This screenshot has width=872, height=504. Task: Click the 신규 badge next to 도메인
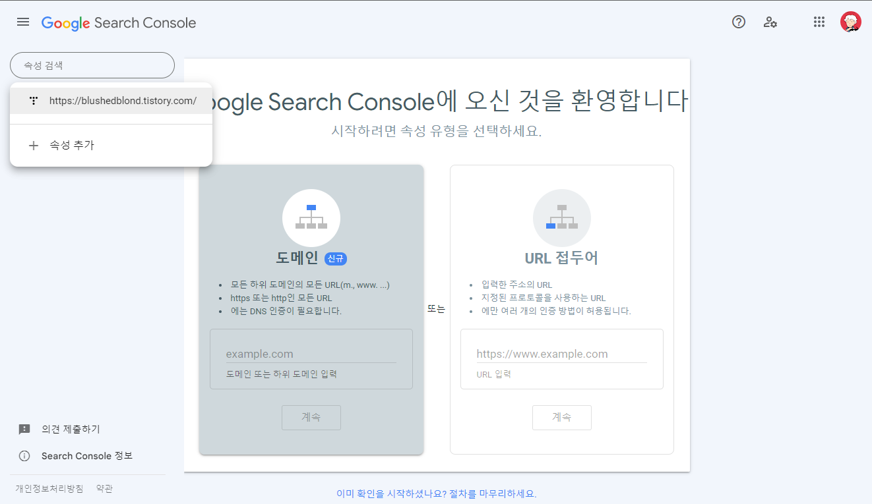coord(336,259)
